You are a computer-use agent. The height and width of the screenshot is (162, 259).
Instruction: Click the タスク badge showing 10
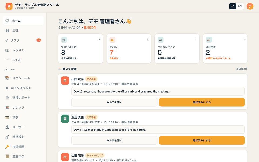pos(39,40)
